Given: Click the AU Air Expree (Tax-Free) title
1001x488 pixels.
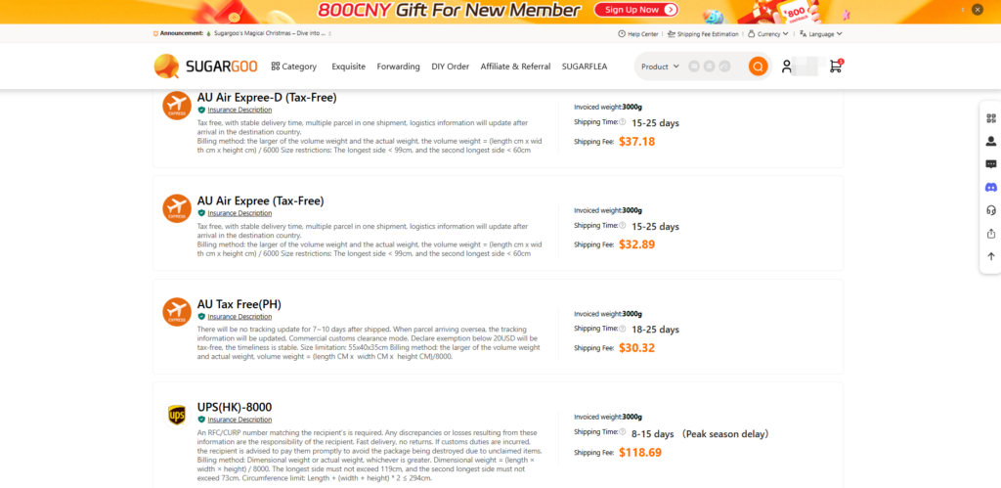Looking at the screenshot, I should pyautogui.click(x=260, y=200).
